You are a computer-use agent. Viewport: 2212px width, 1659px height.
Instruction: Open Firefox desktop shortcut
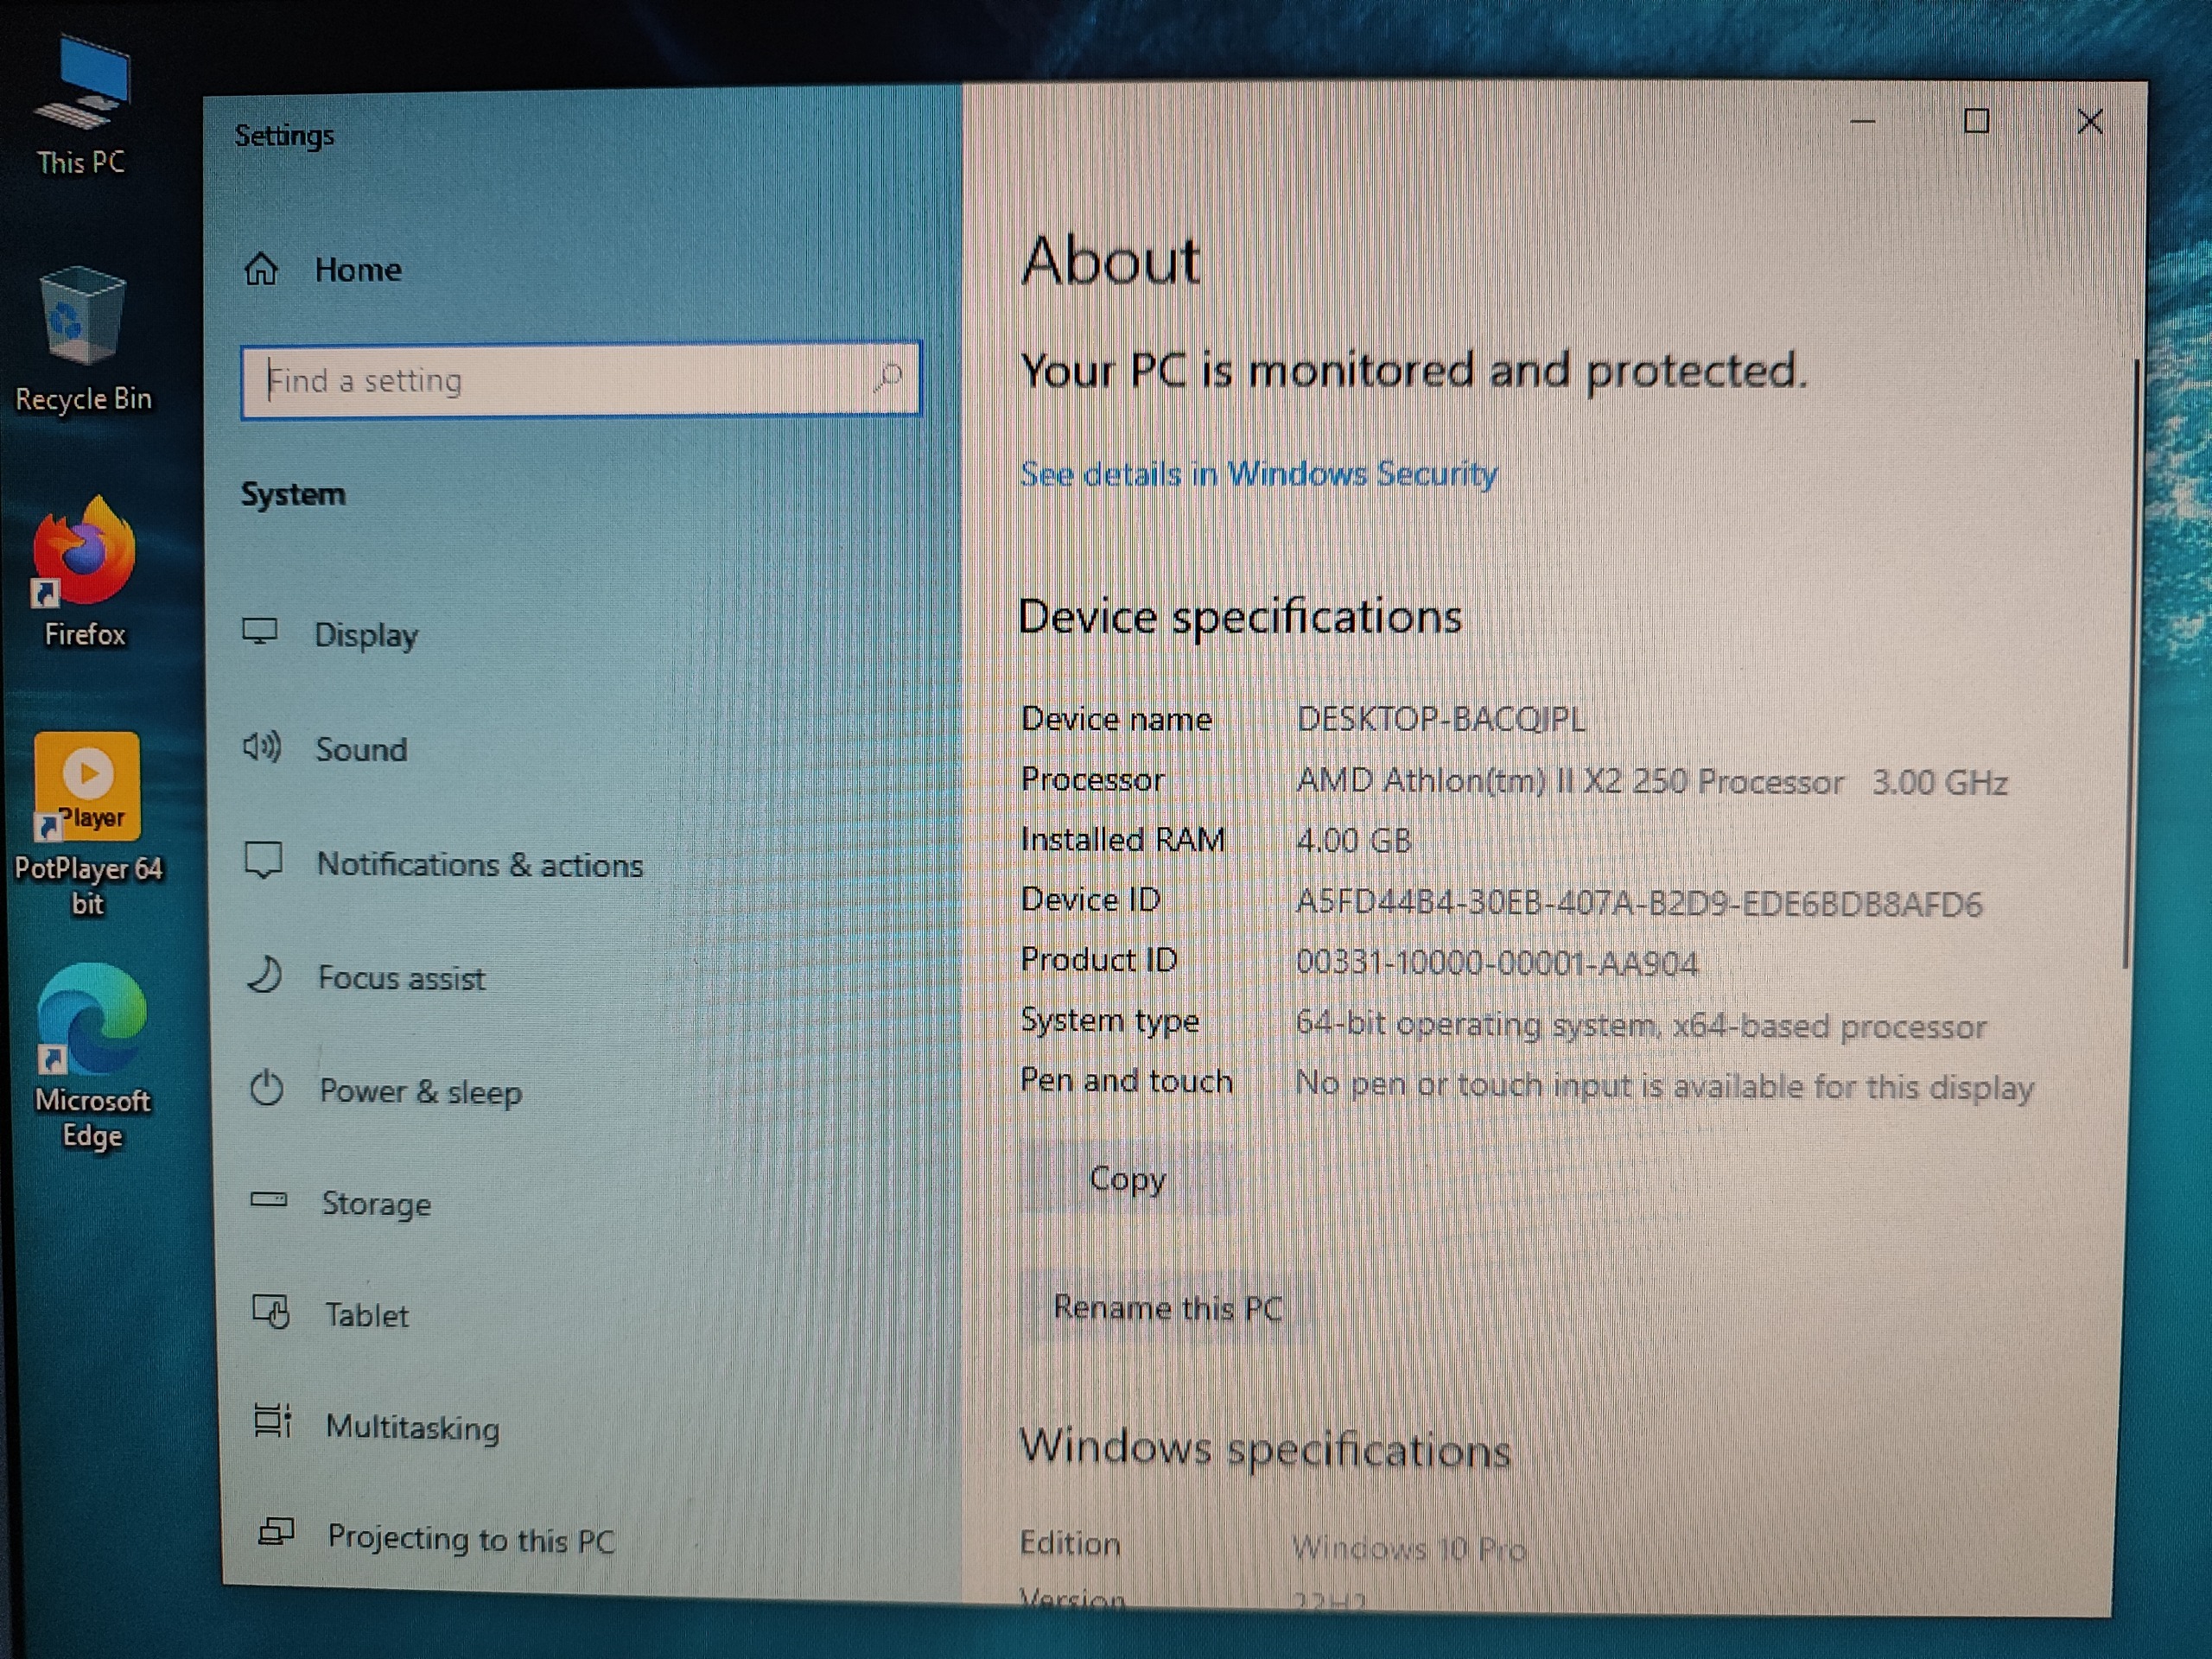(x=84, y=552)
